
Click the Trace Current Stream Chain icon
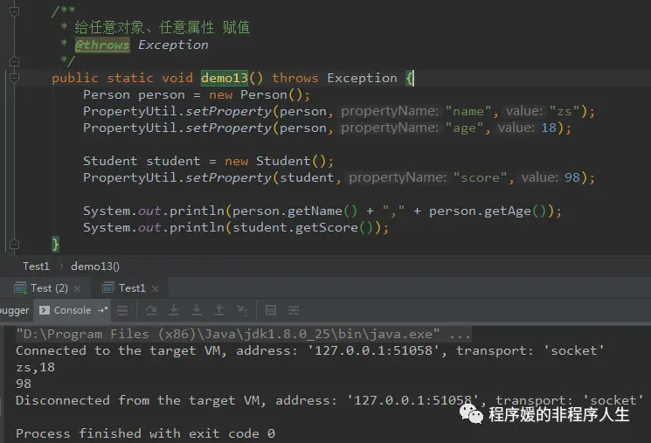pos(294,310)
